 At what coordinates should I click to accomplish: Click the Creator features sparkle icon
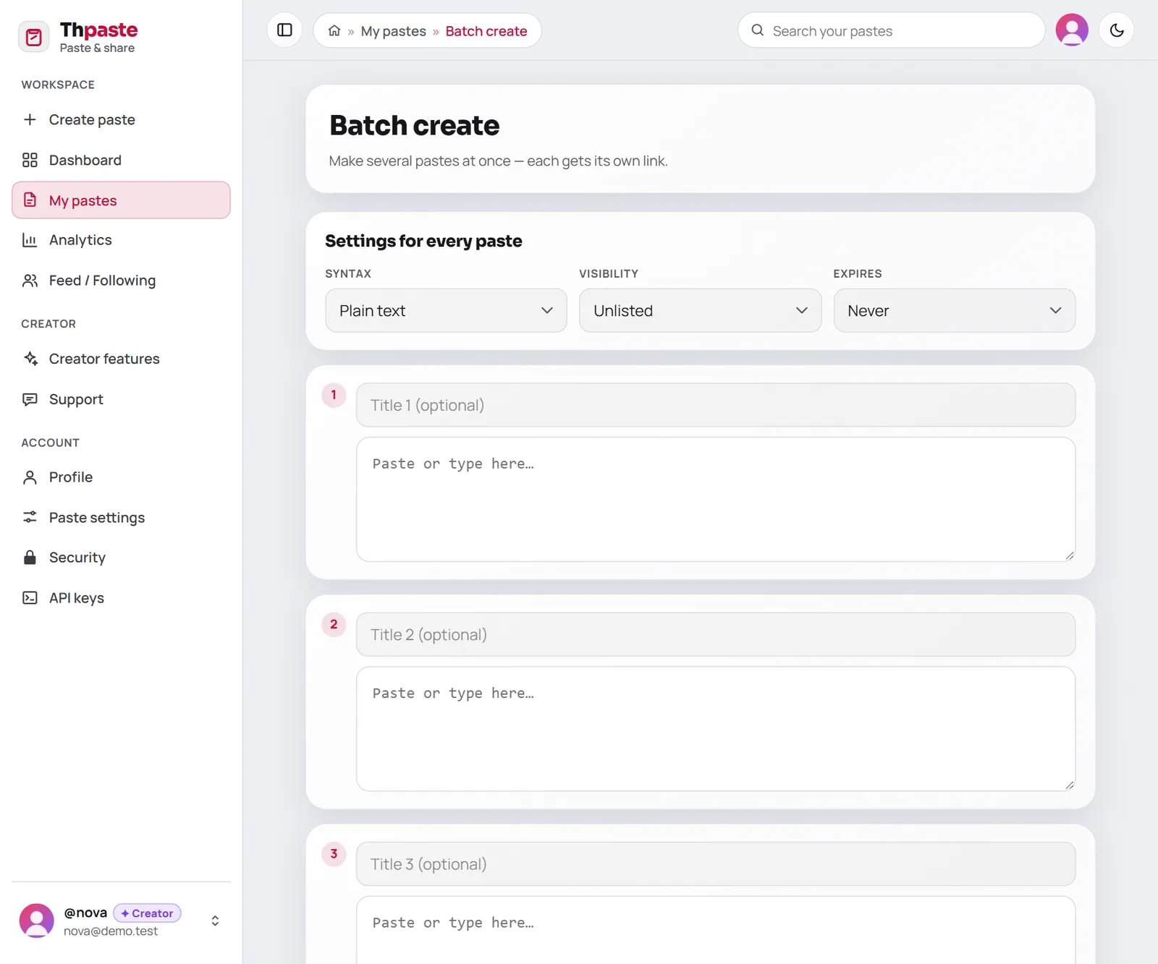pyautogui.click(x=30, y=359)
